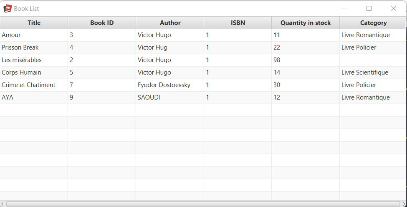This screenshot has height=207, width=407.
Task: Sort by Quantity in stock header
Action: [x=306, y=23]
